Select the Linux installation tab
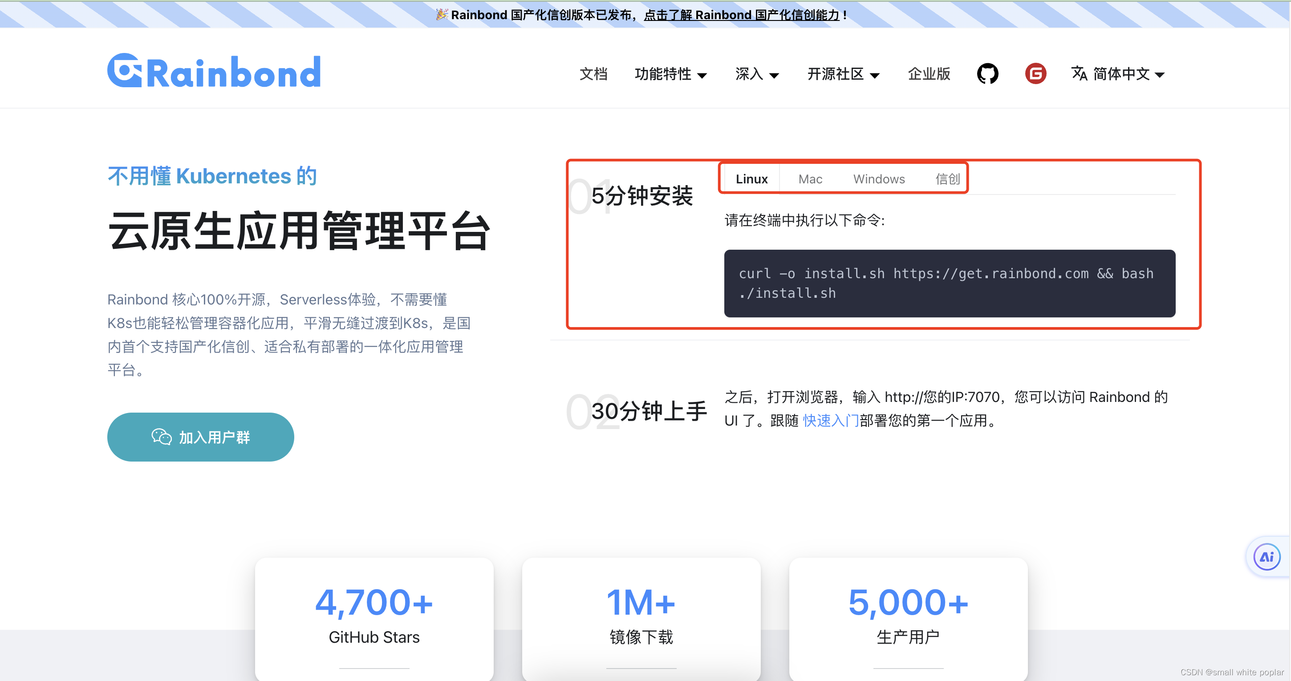 751,178
